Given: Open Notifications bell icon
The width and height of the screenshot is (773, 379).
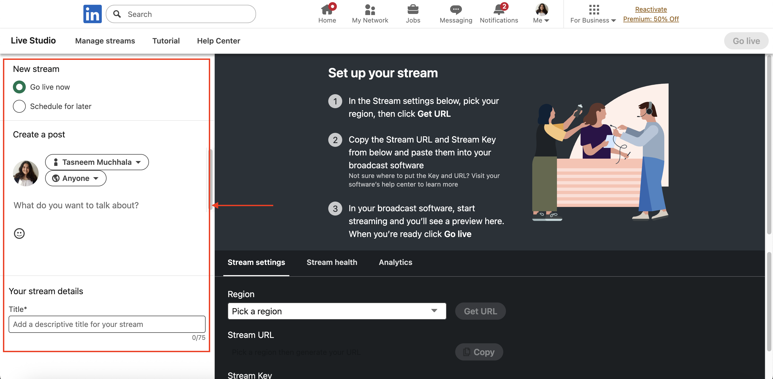Looking at the screenshot, I should [498, 10].
